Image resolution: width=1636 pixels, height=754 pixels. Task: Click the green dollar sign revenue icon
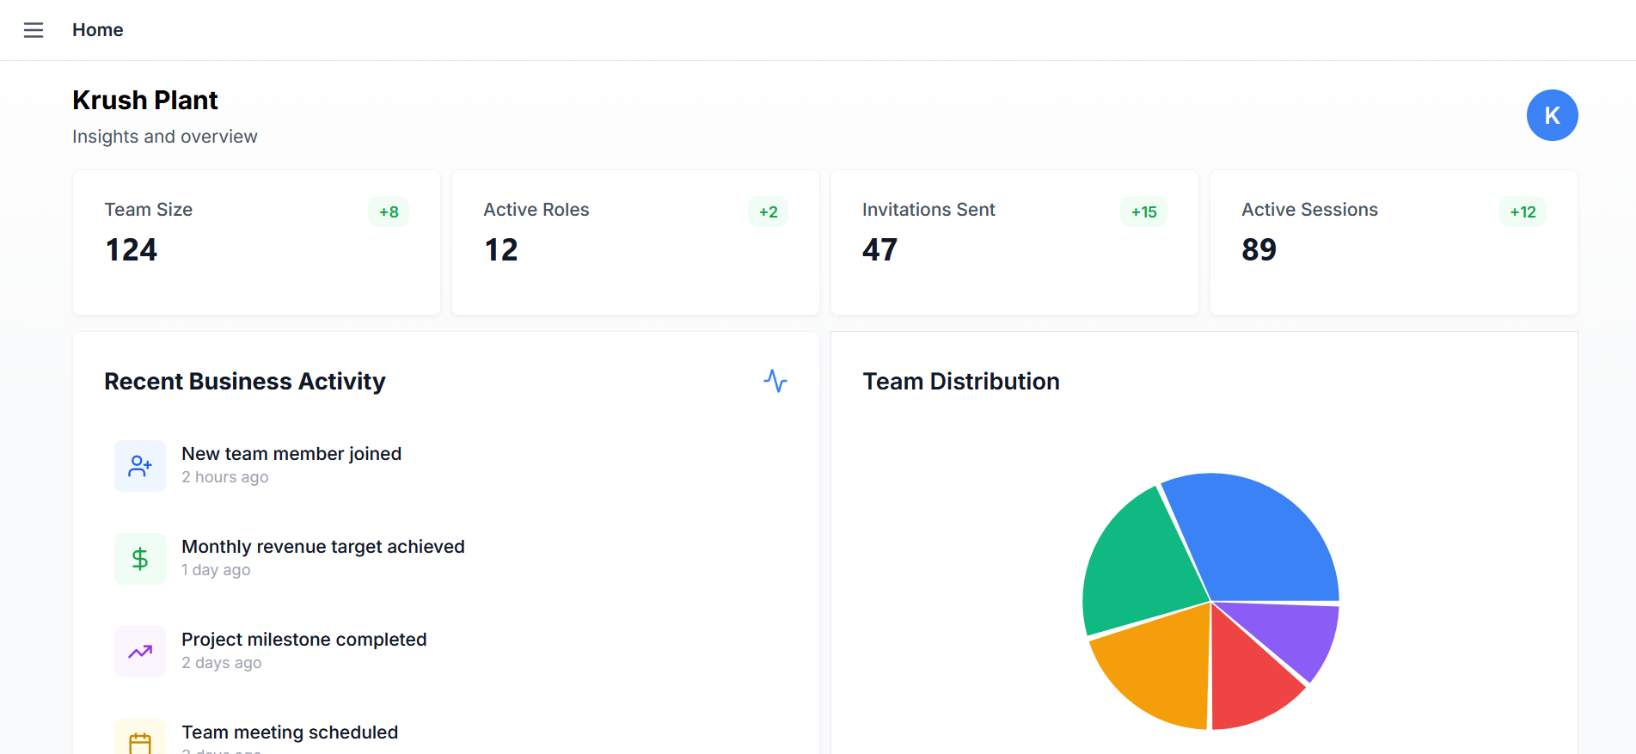[x=140, y=559]
